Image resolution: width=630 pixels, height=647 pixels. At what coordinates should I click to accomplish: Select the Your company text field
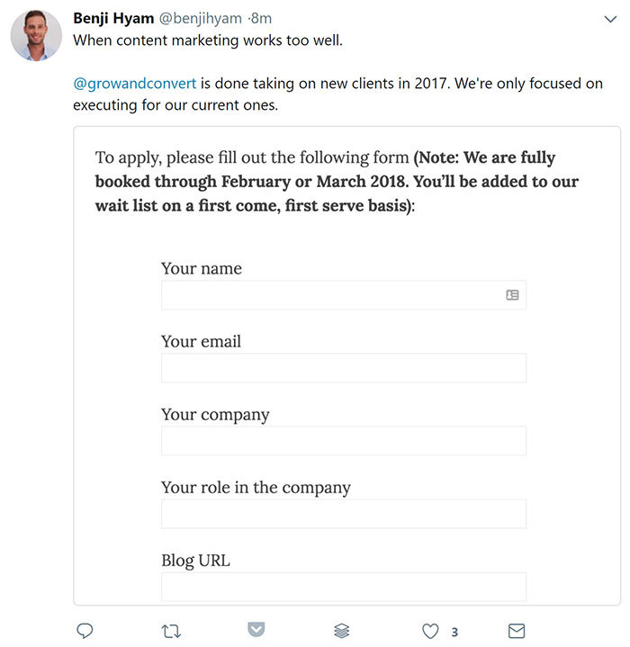coord(343,441)
